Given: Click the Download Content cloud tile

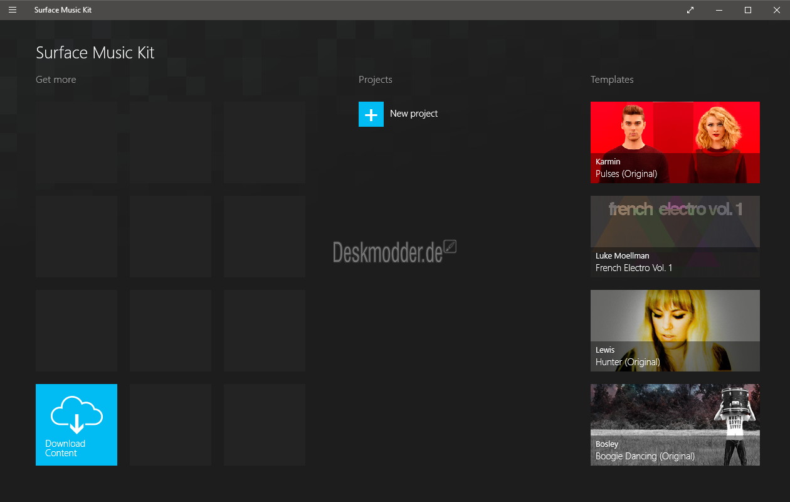Looking at the screenshot, I should point(76,425).
